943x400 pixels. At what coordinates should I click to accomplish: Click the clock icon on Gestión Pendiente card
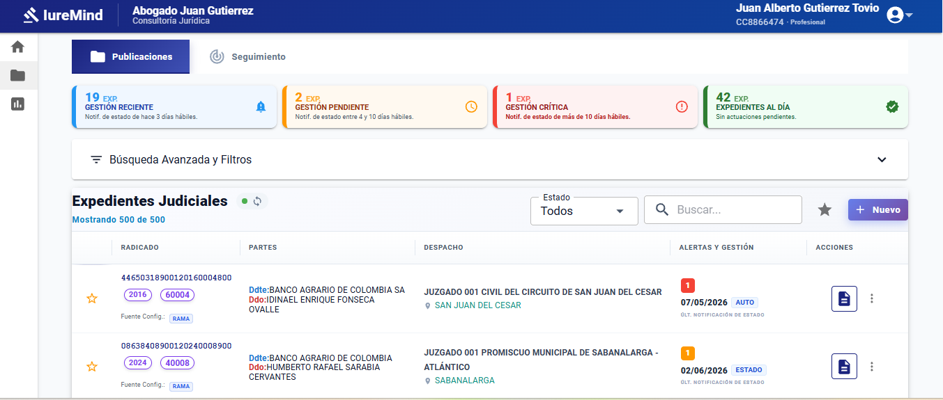[x=471, y=106]
